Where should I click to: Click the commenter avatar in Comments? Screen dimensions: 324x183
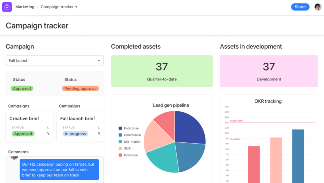(x=14, y=158)
